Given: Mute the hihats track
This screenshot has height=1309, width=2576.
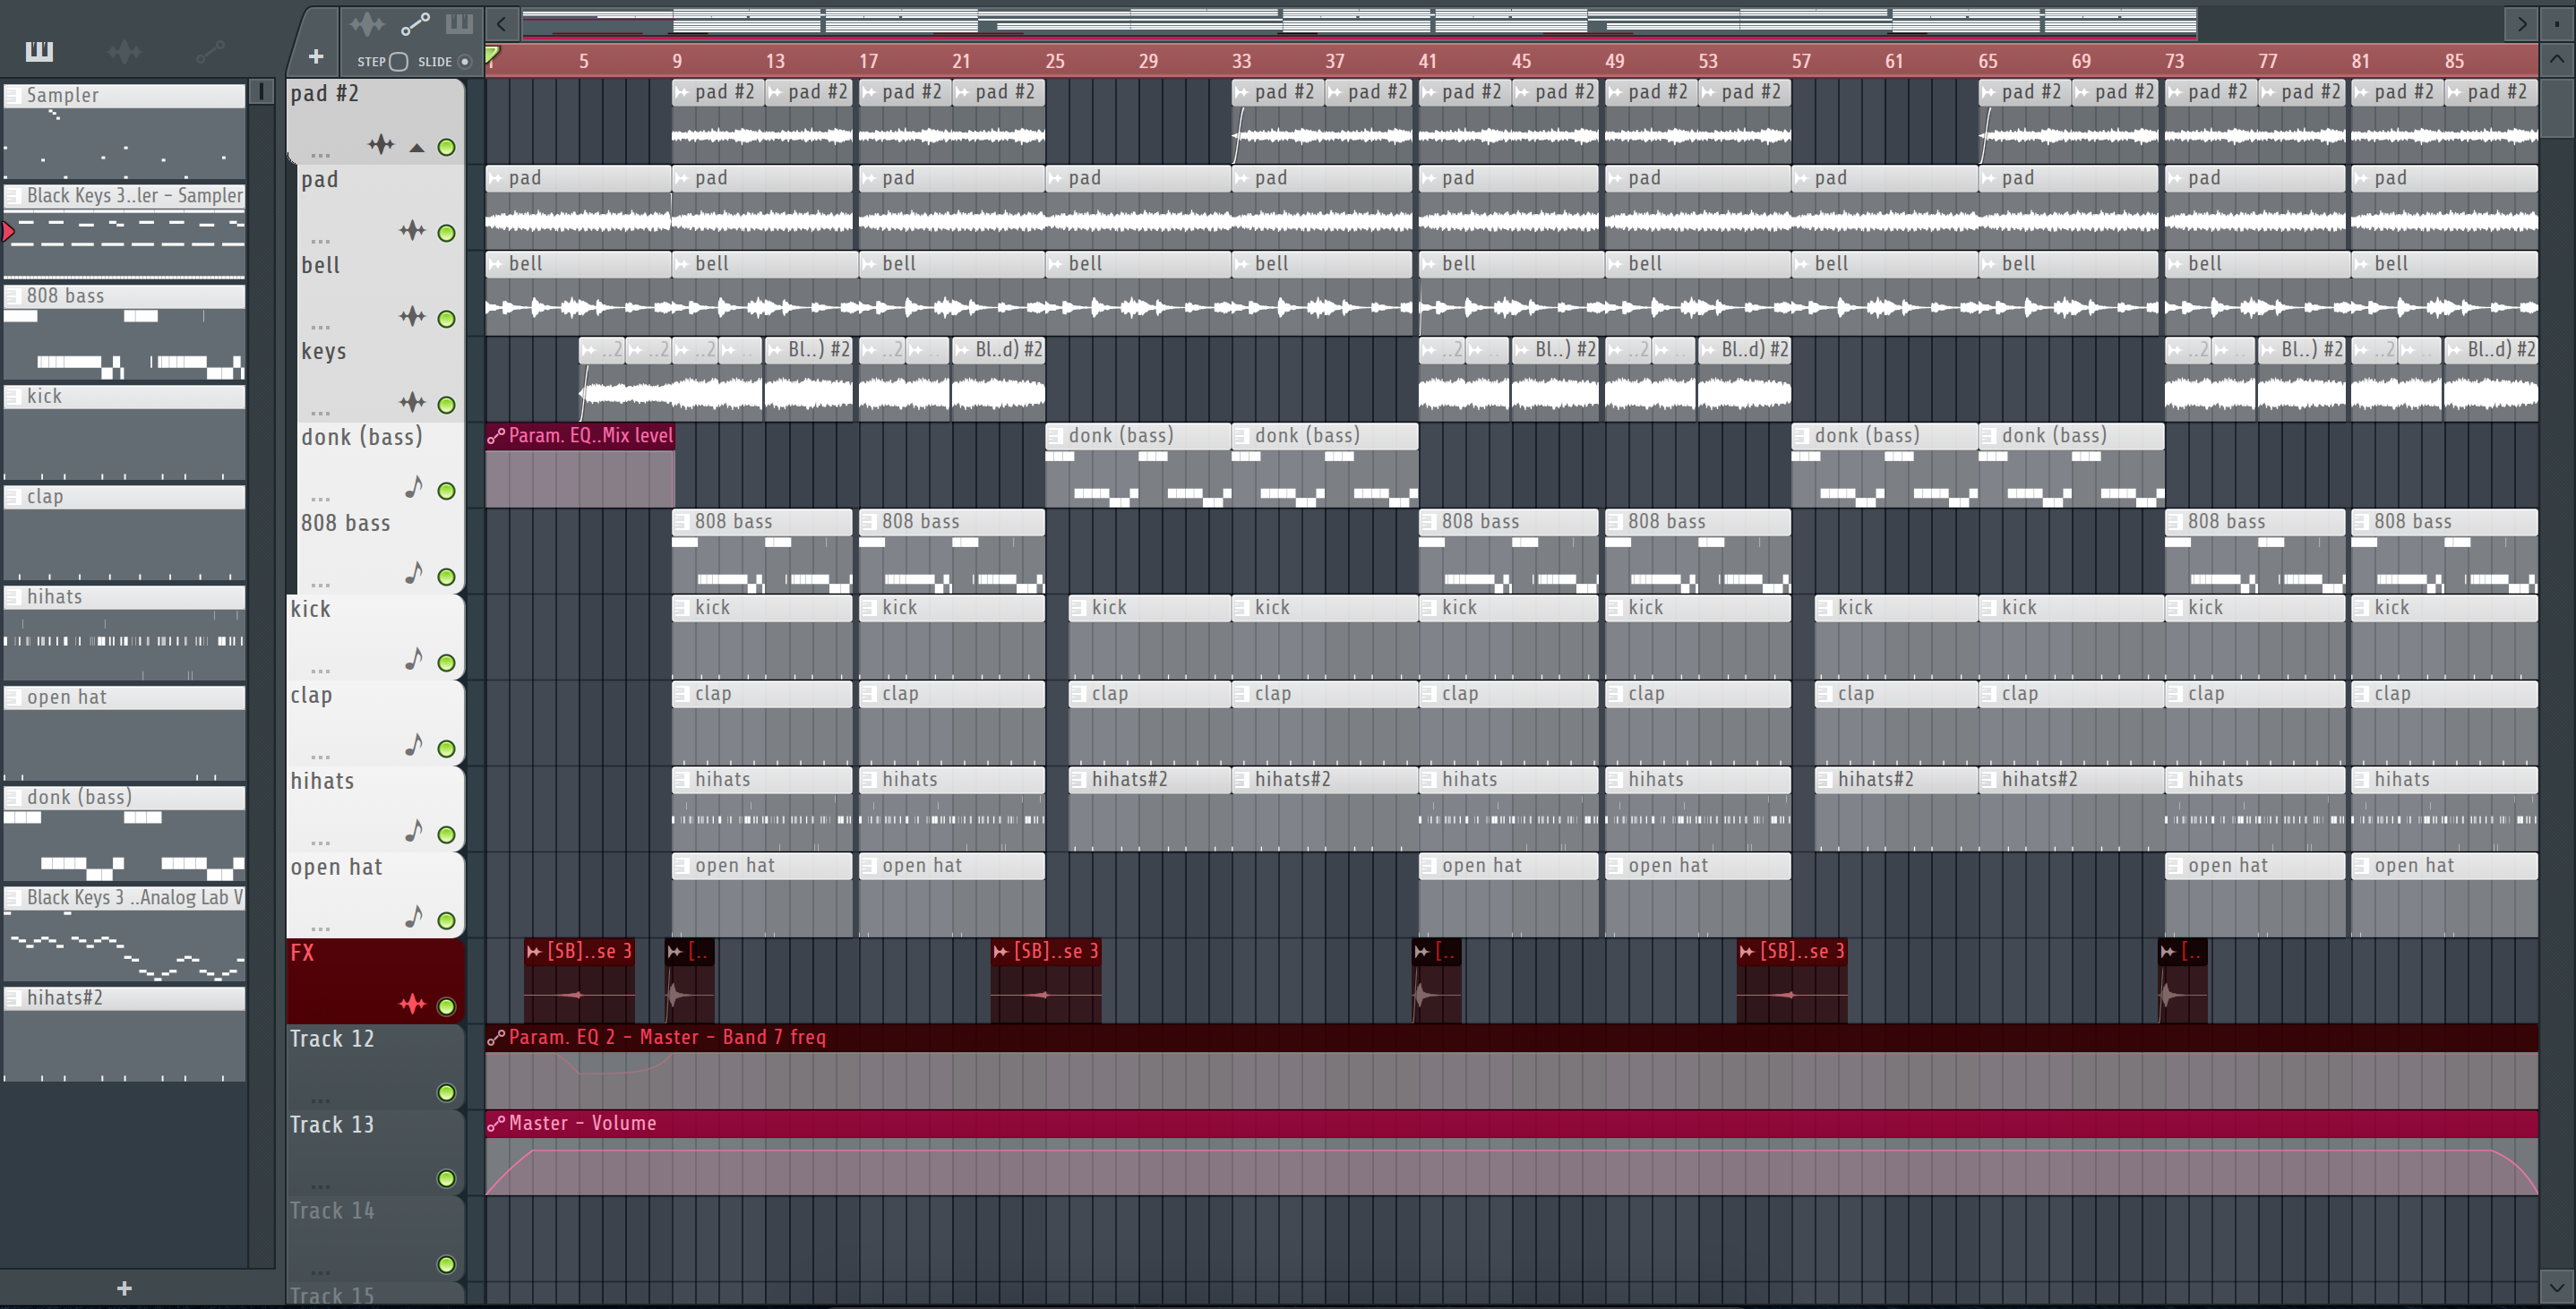Looking at the screenshot, I should pos(447,836).
